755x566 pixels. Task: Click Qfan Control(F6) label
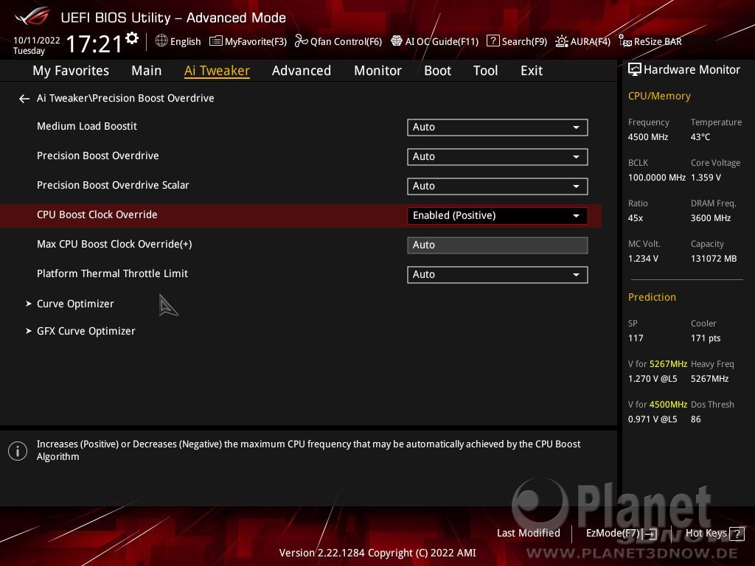347,42
